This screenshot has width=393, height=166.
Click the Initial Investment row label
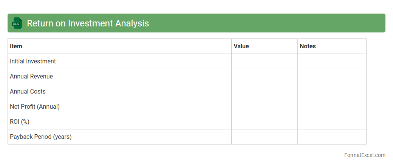[33, 61]
